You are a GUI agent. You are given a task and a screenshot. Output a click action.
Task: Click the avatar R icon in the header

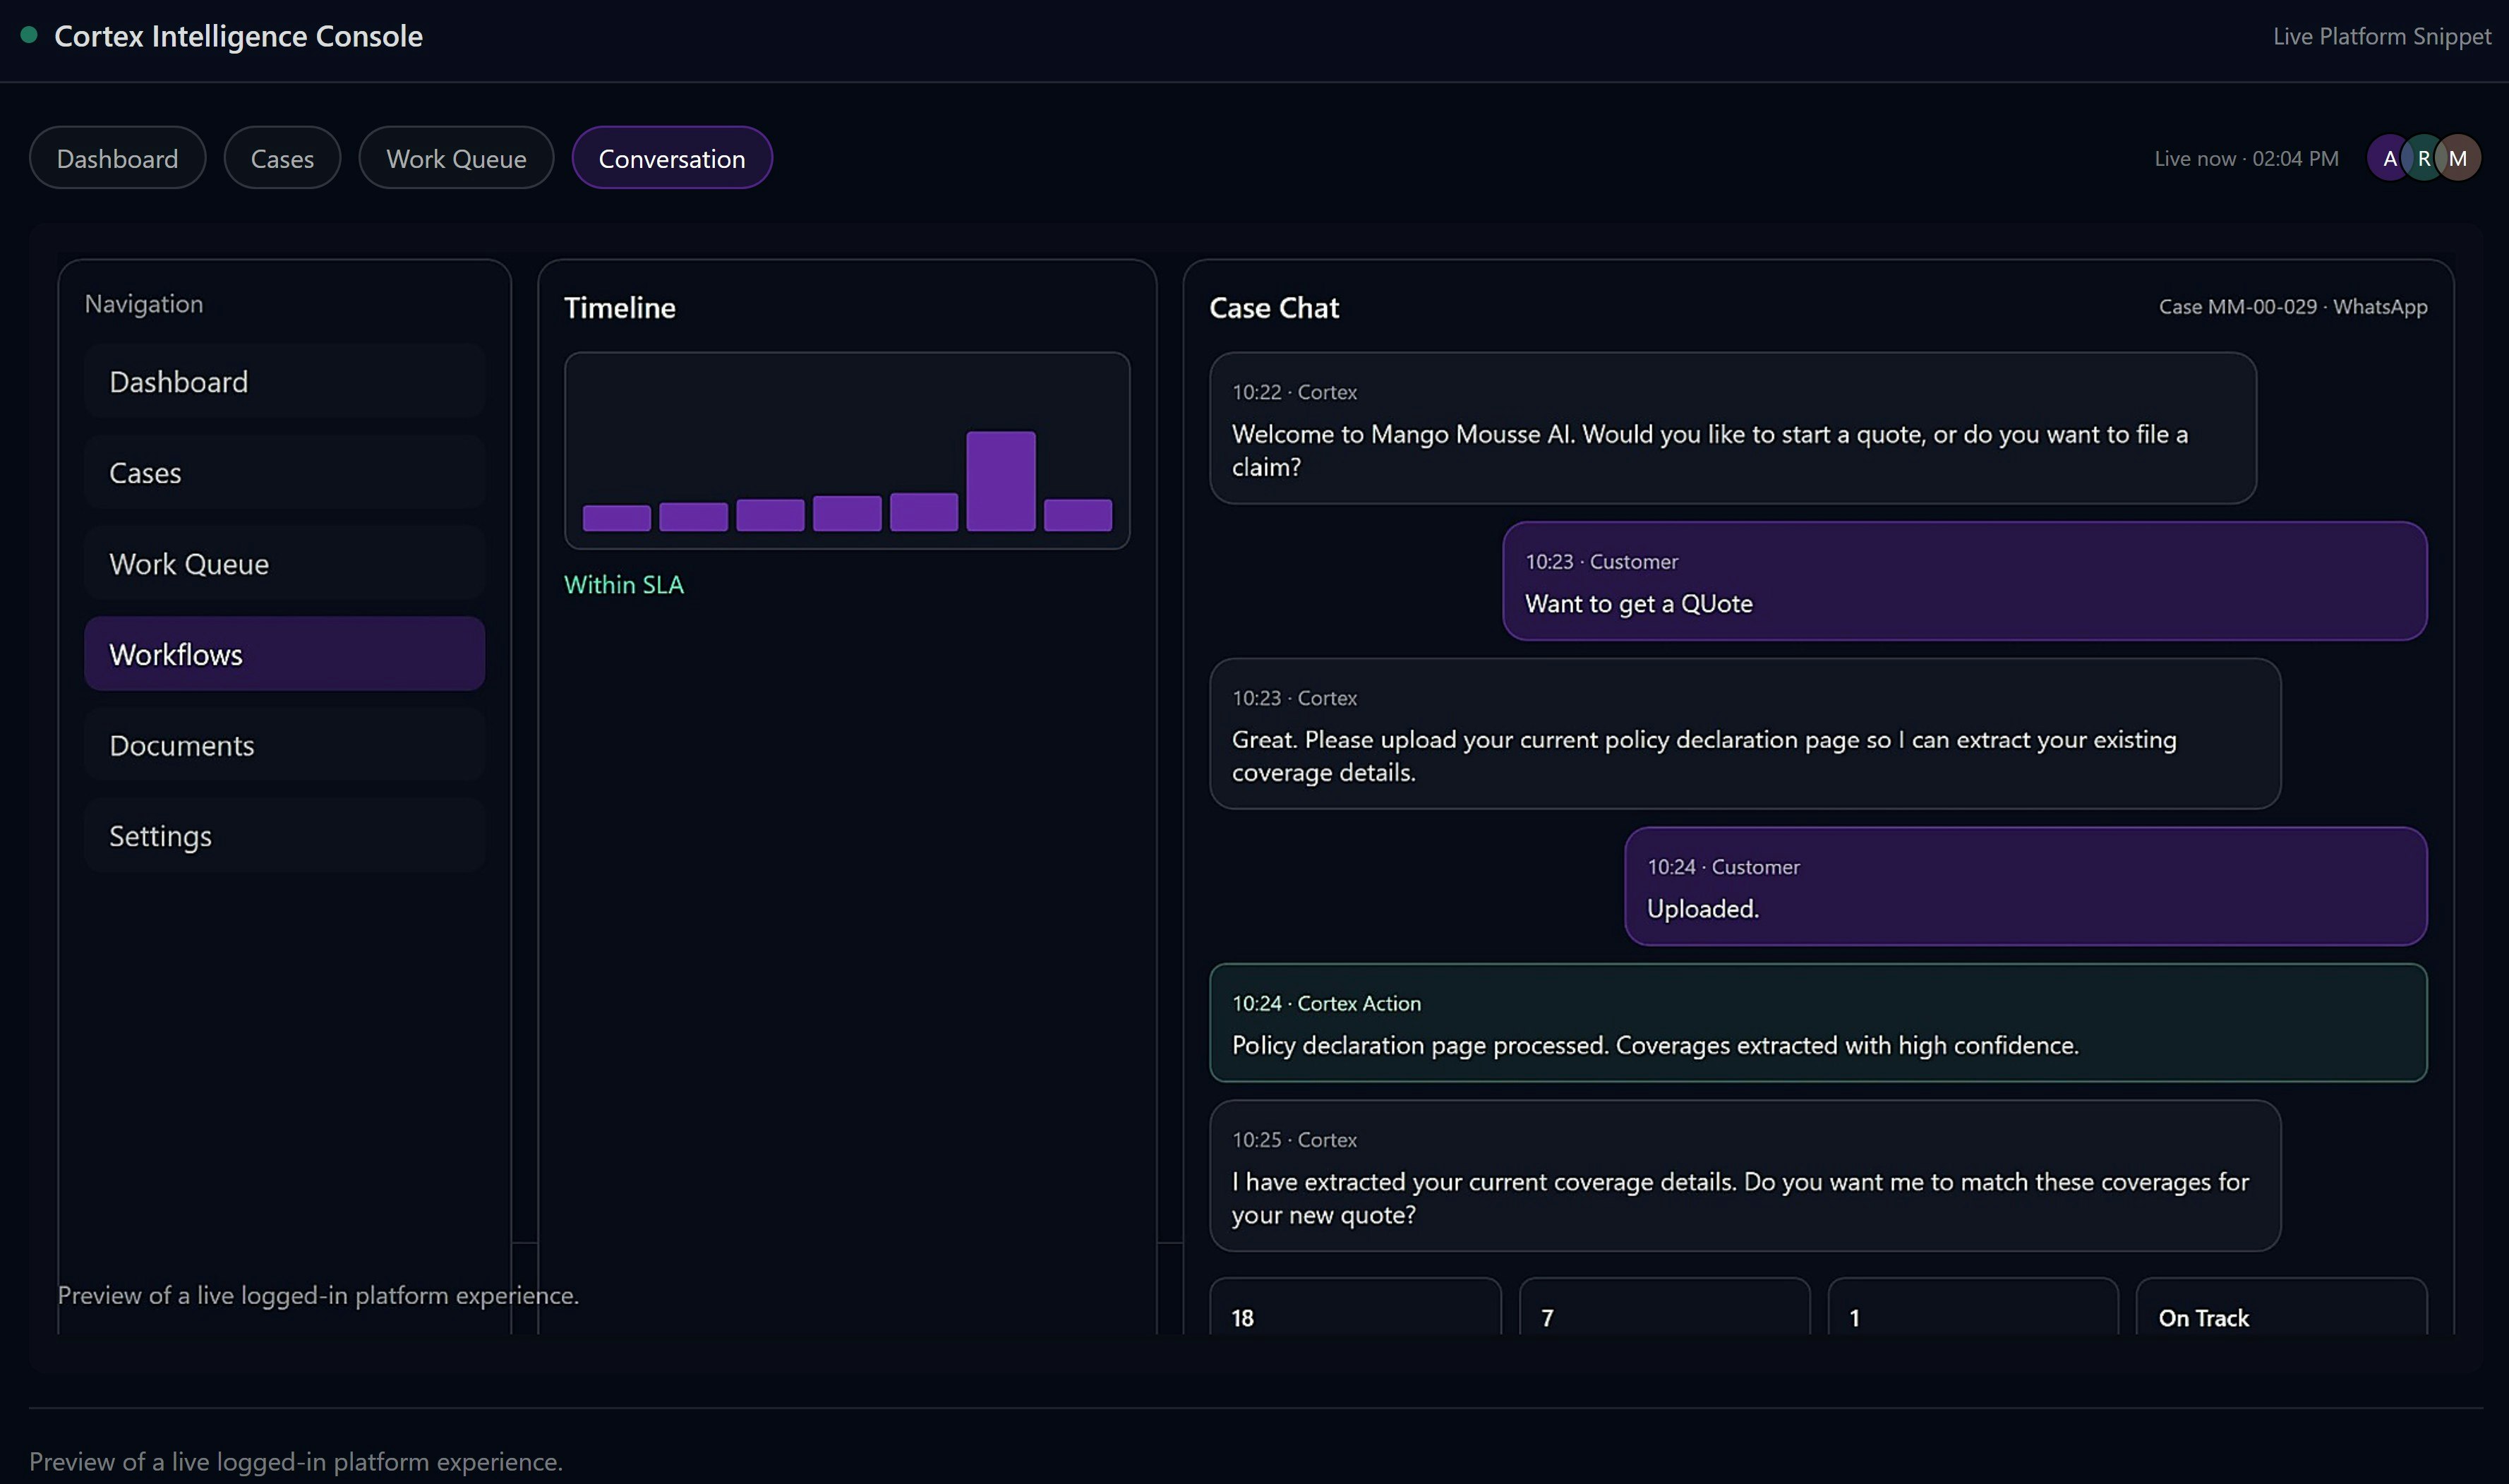[x=2424, y=157]
